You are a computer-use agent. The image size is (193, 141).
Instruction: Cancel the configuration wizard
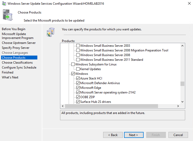178,135
